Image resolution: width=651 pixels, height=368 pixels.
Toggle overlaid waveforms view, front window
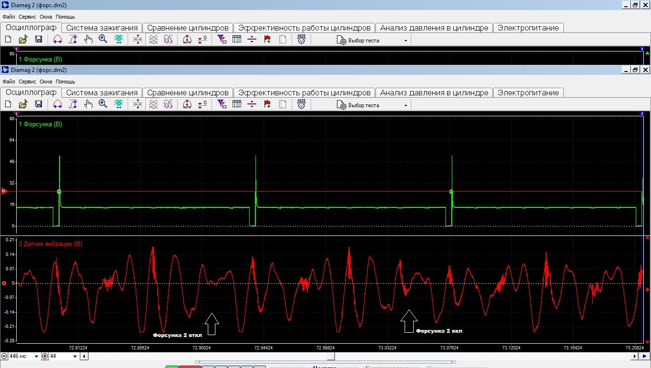(x=168, y=104)
